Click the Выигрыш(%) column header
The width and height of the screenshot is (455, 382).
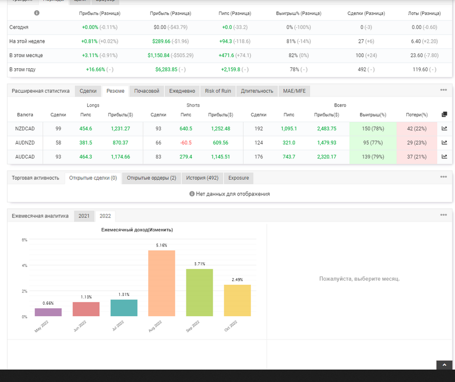click(x=373, y=115)
